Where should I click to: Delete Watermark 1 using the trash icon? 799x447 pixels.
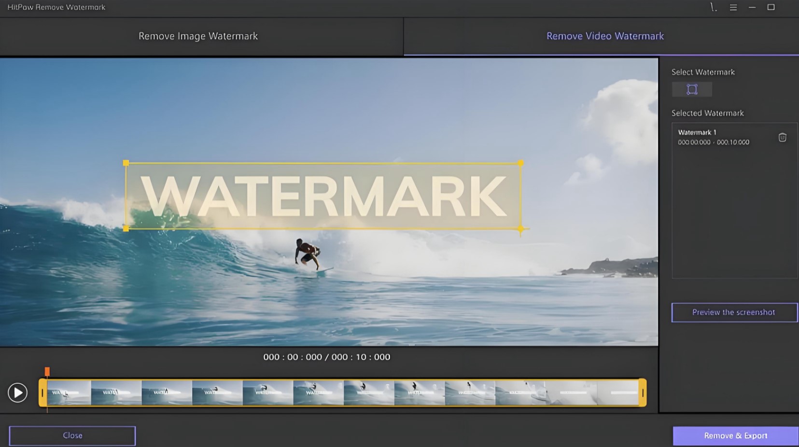[x=782, y=137]
